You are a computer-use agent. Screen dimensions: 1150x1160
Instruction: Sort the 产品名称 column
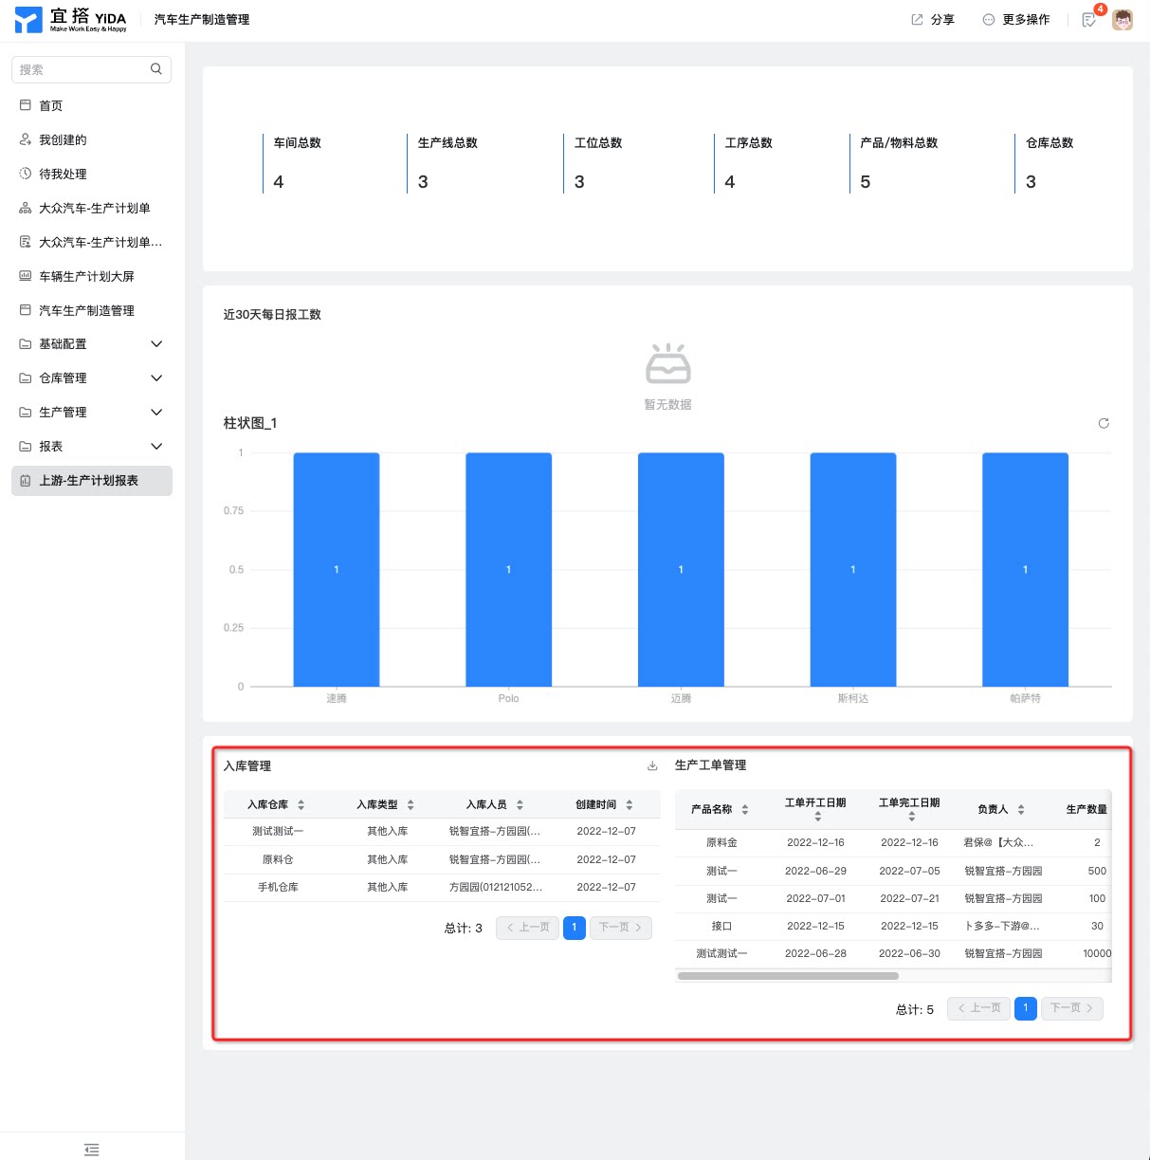(x=745, y=809)
